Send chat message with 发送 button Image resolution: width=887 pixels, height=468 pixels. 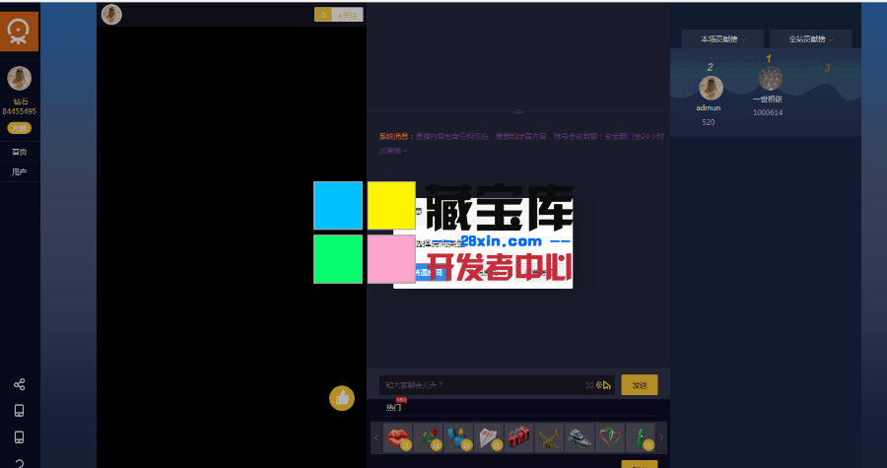[640, 385]
